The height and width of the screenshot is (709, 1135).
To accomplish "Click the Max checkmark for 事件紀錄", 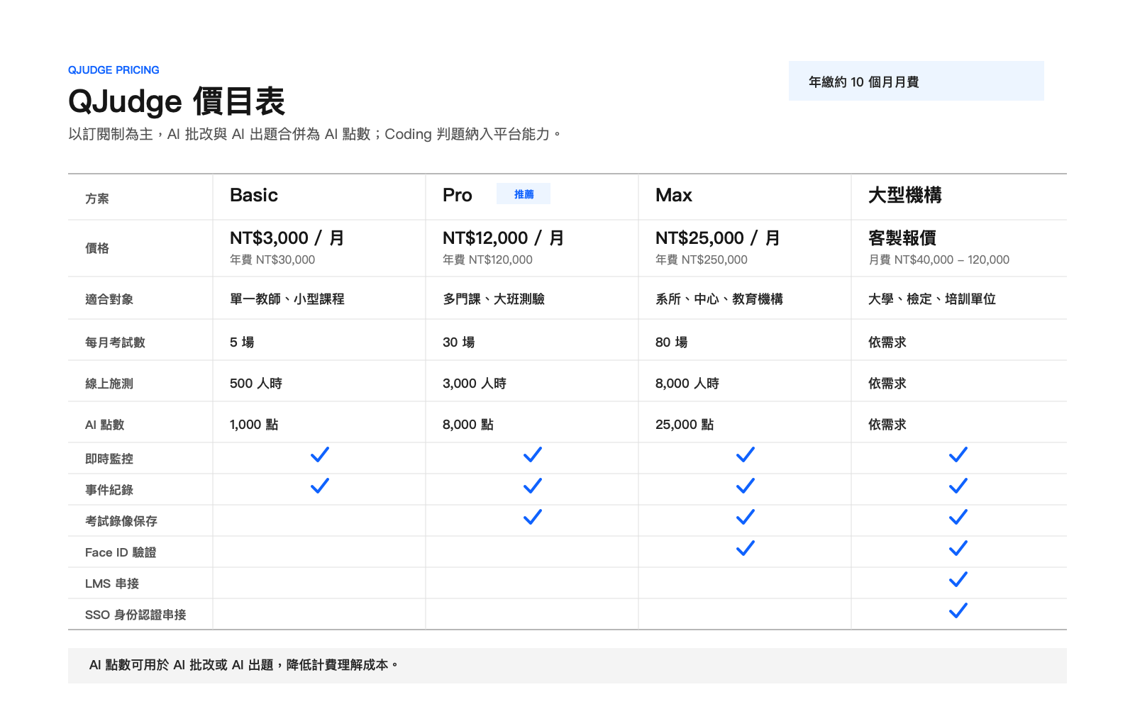I will pyautogui.click(x=746, y=486).
